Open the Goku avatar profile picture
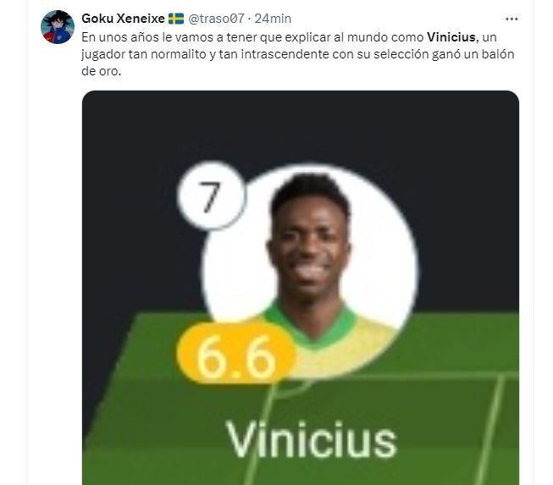Image resolution: width=553 pixels, height=485 pixels. pyautogui.click(x=58, y=27)
